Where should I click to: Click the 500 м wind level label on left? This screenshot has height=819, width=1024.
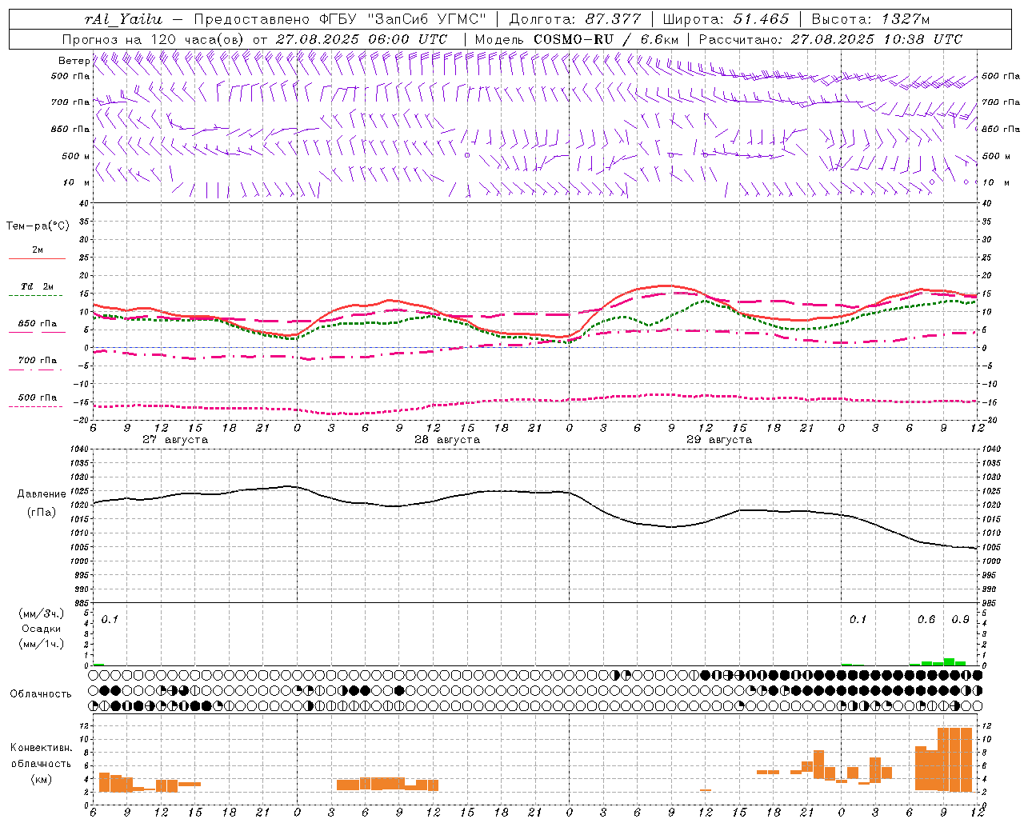[76, 156]
